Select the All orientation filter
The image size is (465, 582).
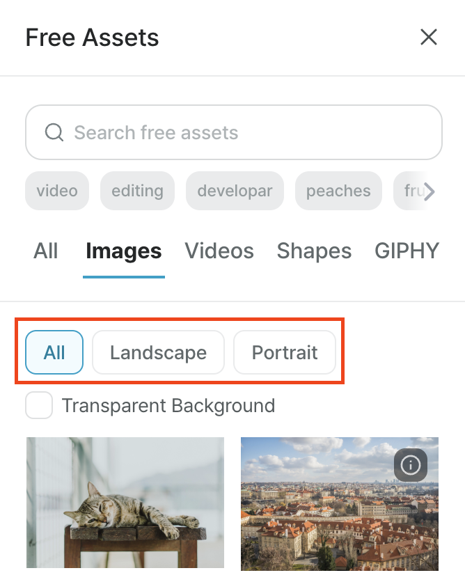pyautogui.click(x=54, y=352)
